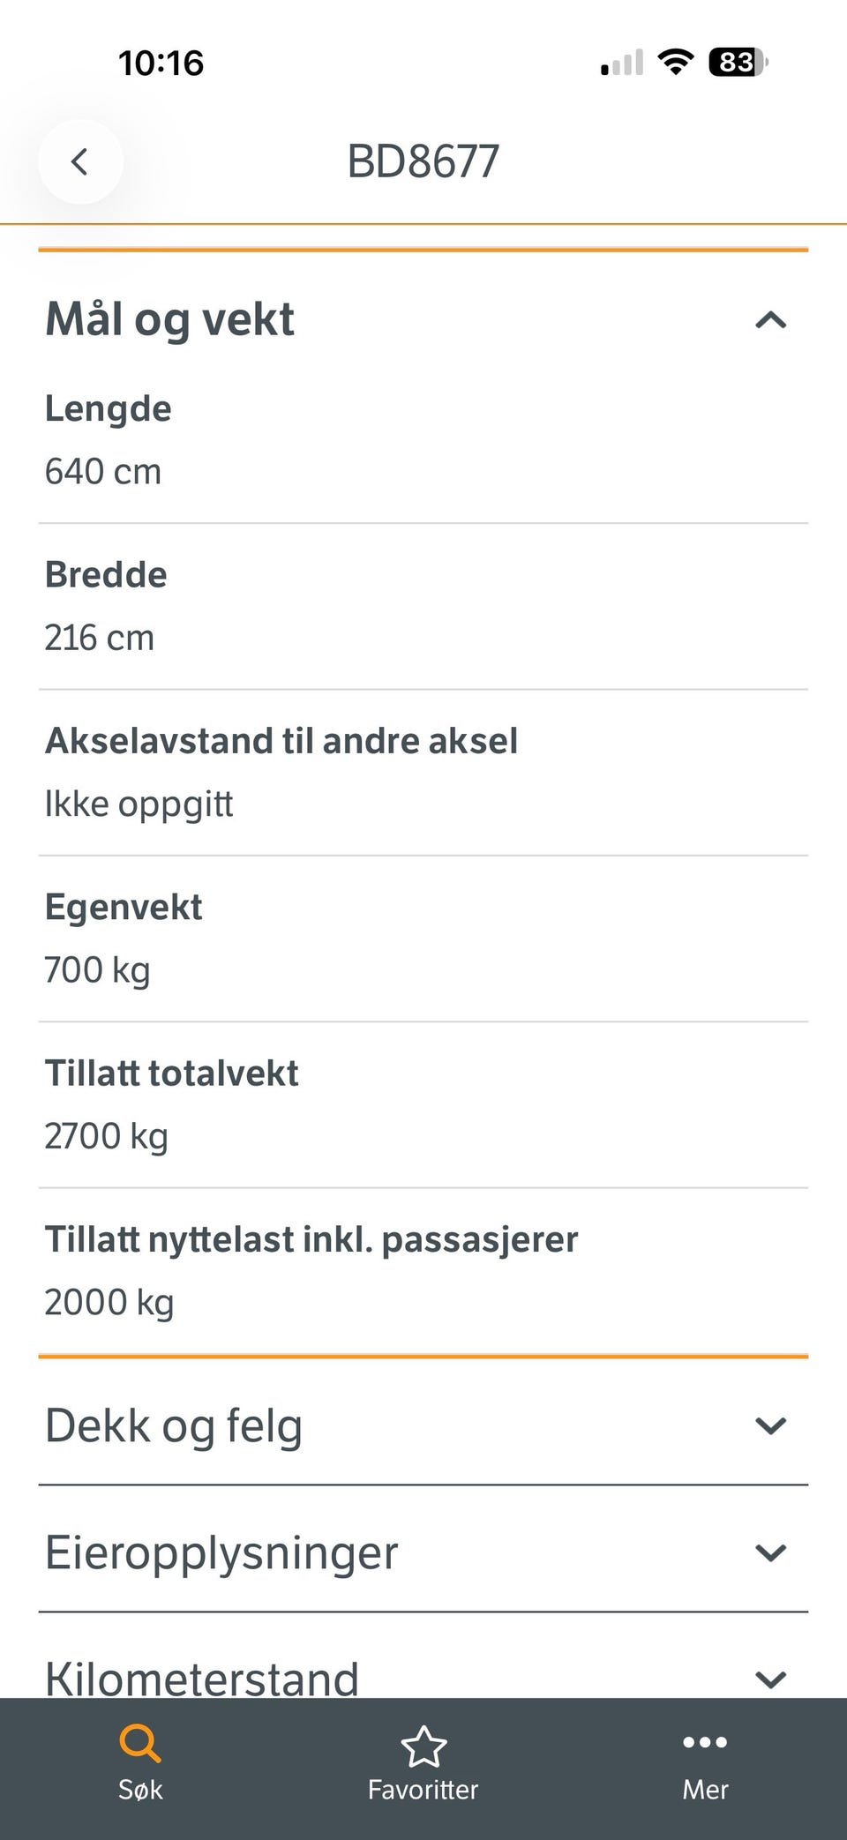Tap the Søk magnifier icon
This screenshot has width=847, height=1840.
[140, 1742]
